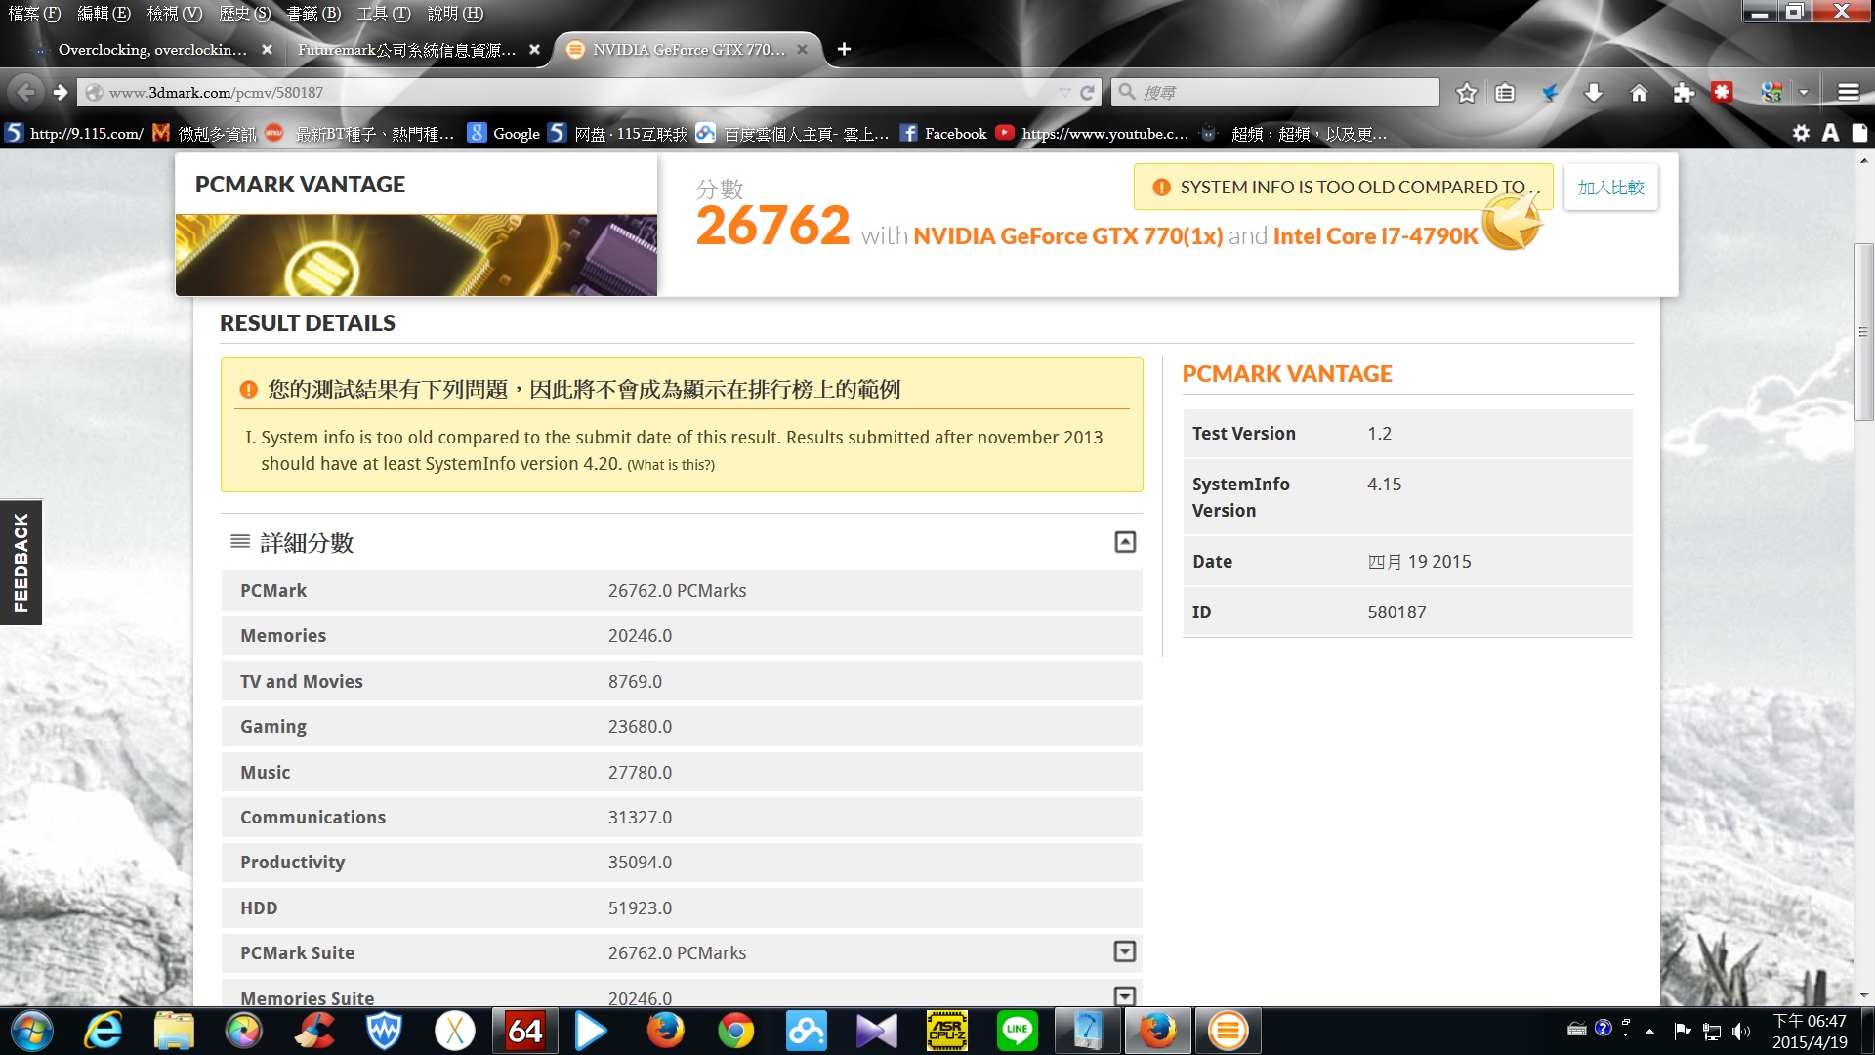Click the page vertical scrollbar thumb
1875x1055 pixels.
pos(1864,332)
